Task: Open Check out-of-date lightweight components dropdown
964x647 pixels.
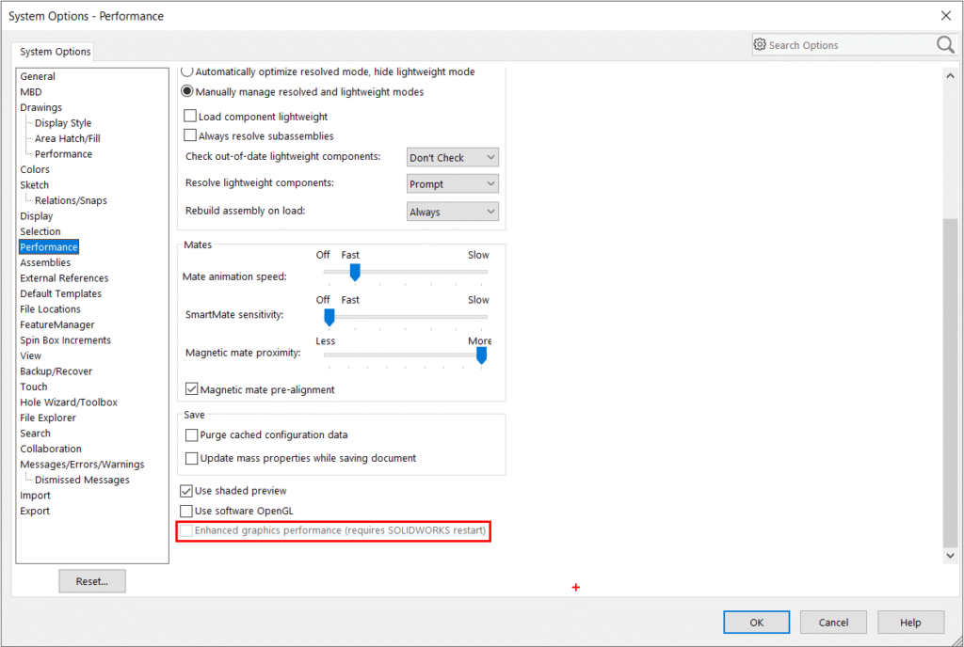Action: [x=453, y=157]
